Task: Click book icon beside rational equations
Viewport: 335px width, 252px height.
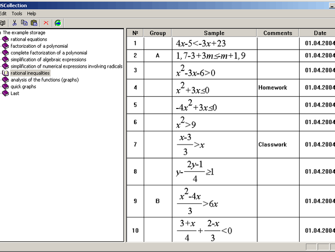Action: click(5, 39)
